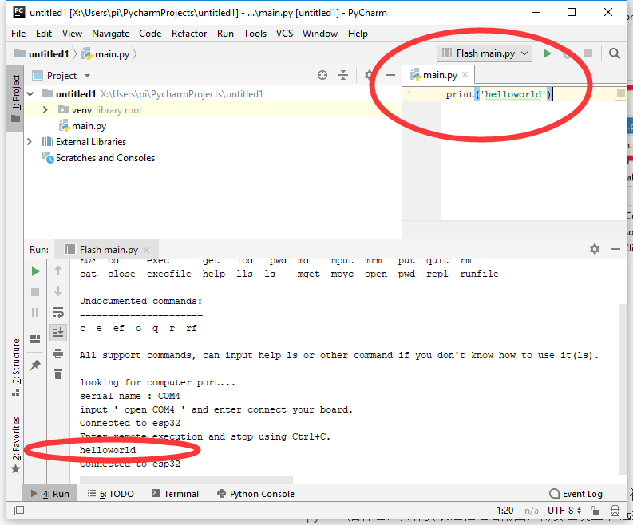Open the Python Console tool window
The image size is (633, 525).
click(255, 494)
